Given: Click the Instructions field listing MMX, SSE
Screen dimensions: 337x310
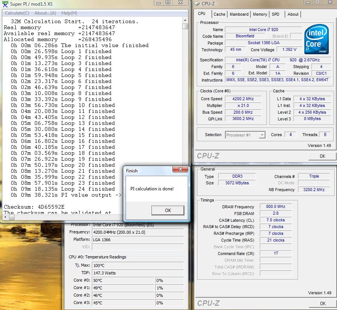Looking at the screenshot, I should click(277, 80).
